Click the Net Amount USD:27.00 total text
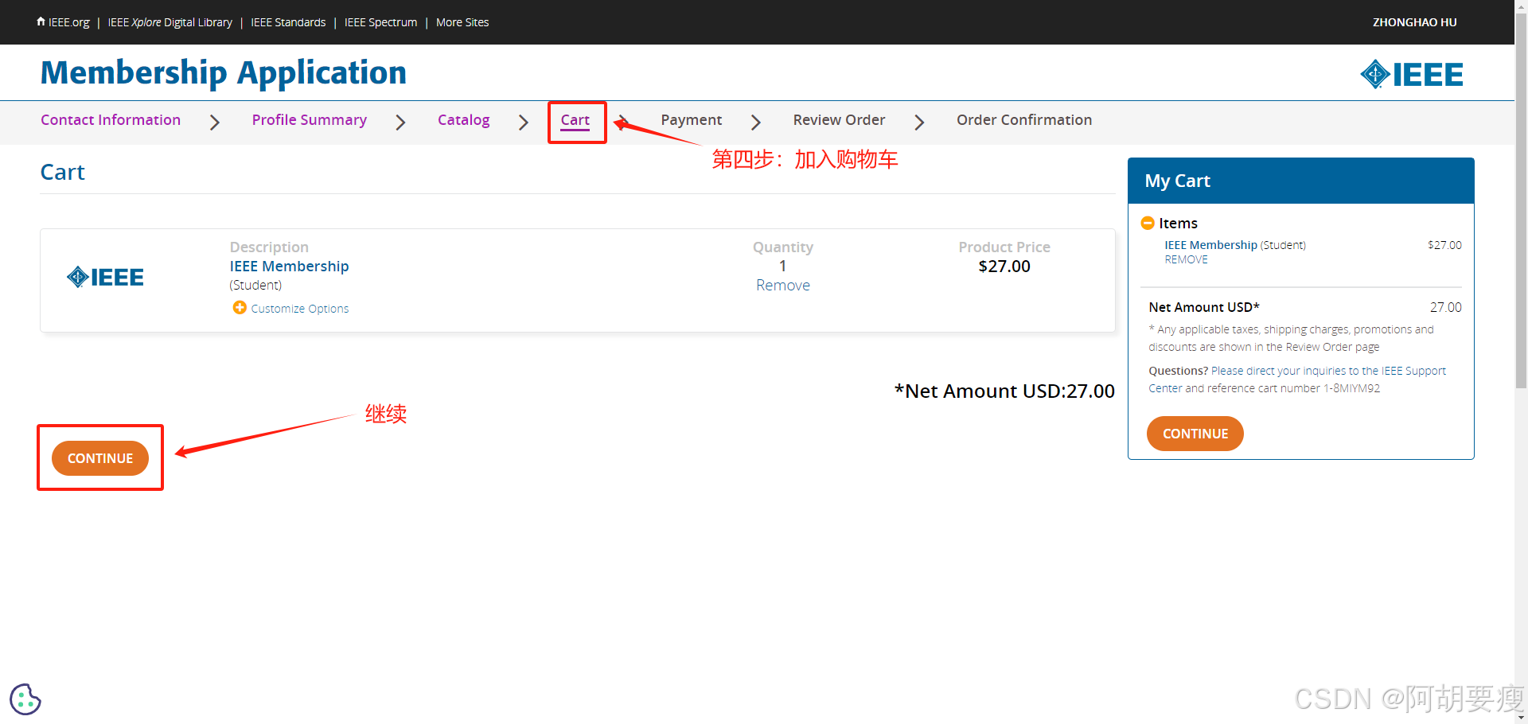This screenshot has width=1528, height=724. 1004,391
